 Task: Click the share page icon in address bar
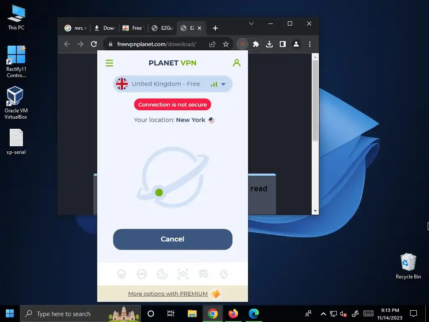click(x=212, y=44)
